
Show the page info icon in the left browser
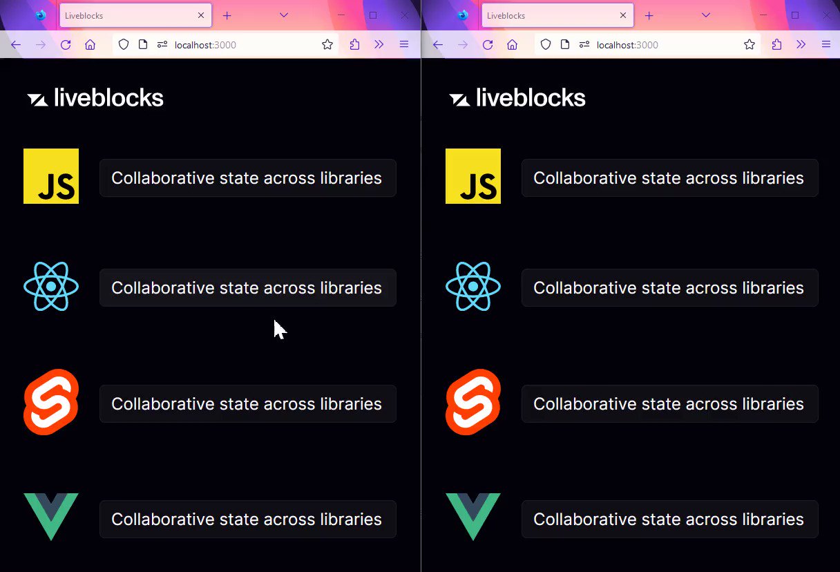pyautogui.click(x=143, y=45)
